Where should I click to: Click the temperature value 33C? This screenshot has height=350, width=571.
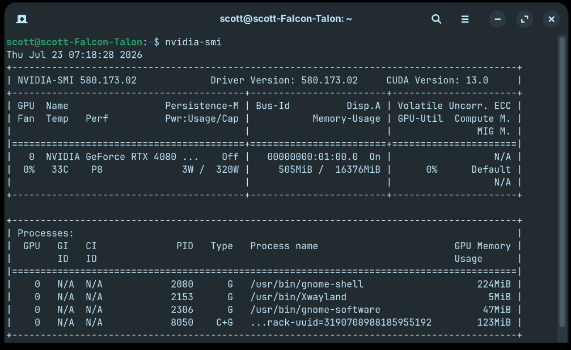tap(60, 169)
